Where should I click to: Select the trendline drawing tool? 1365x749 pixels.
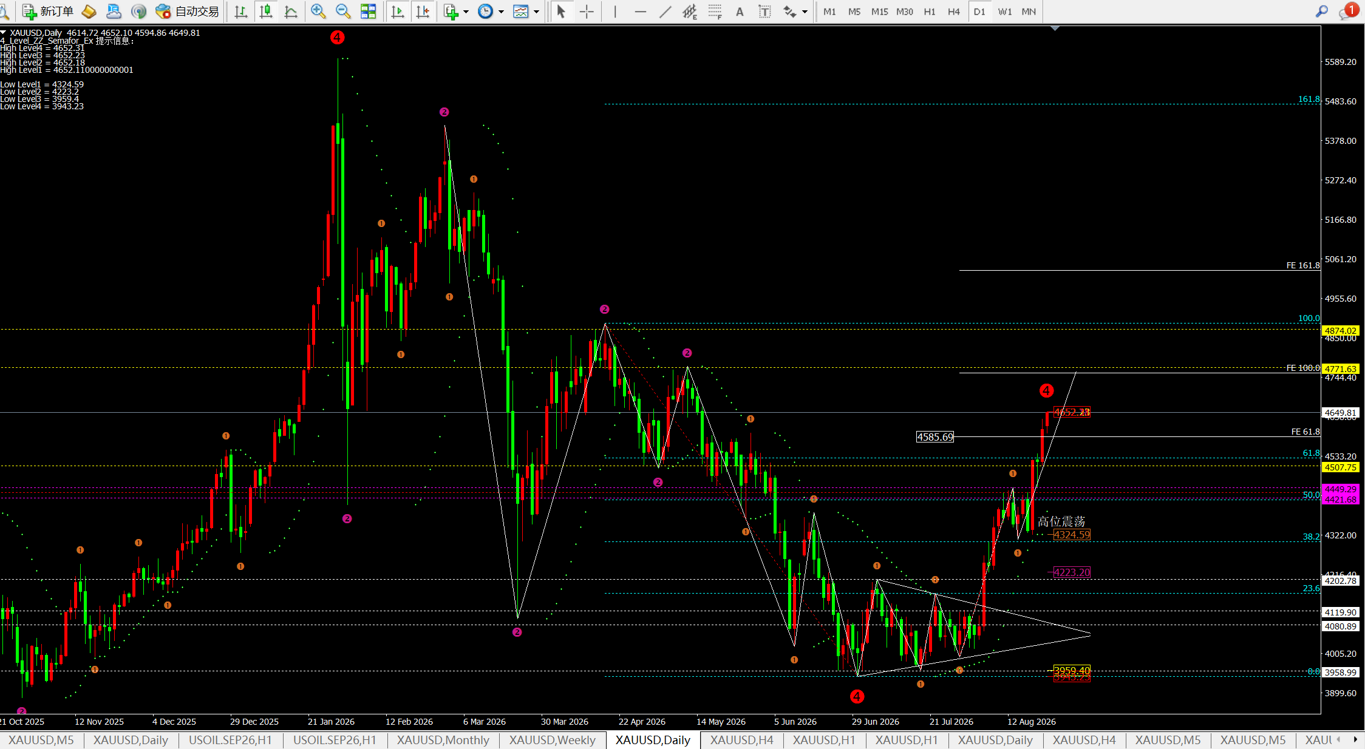[665, 11]
